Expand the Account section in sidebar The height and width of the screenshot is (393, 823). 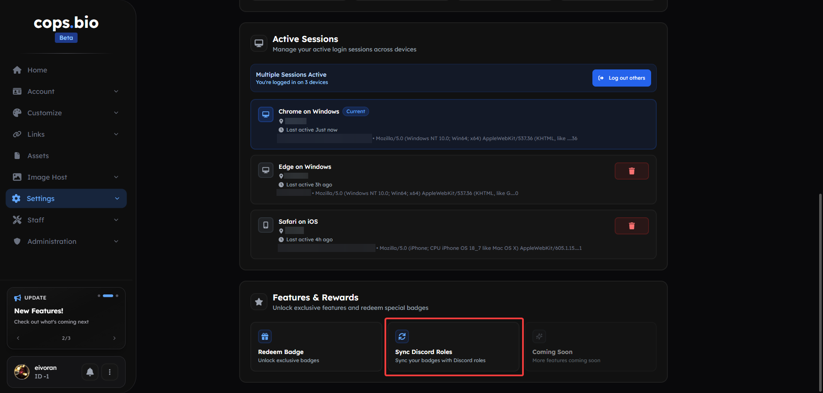116,91
